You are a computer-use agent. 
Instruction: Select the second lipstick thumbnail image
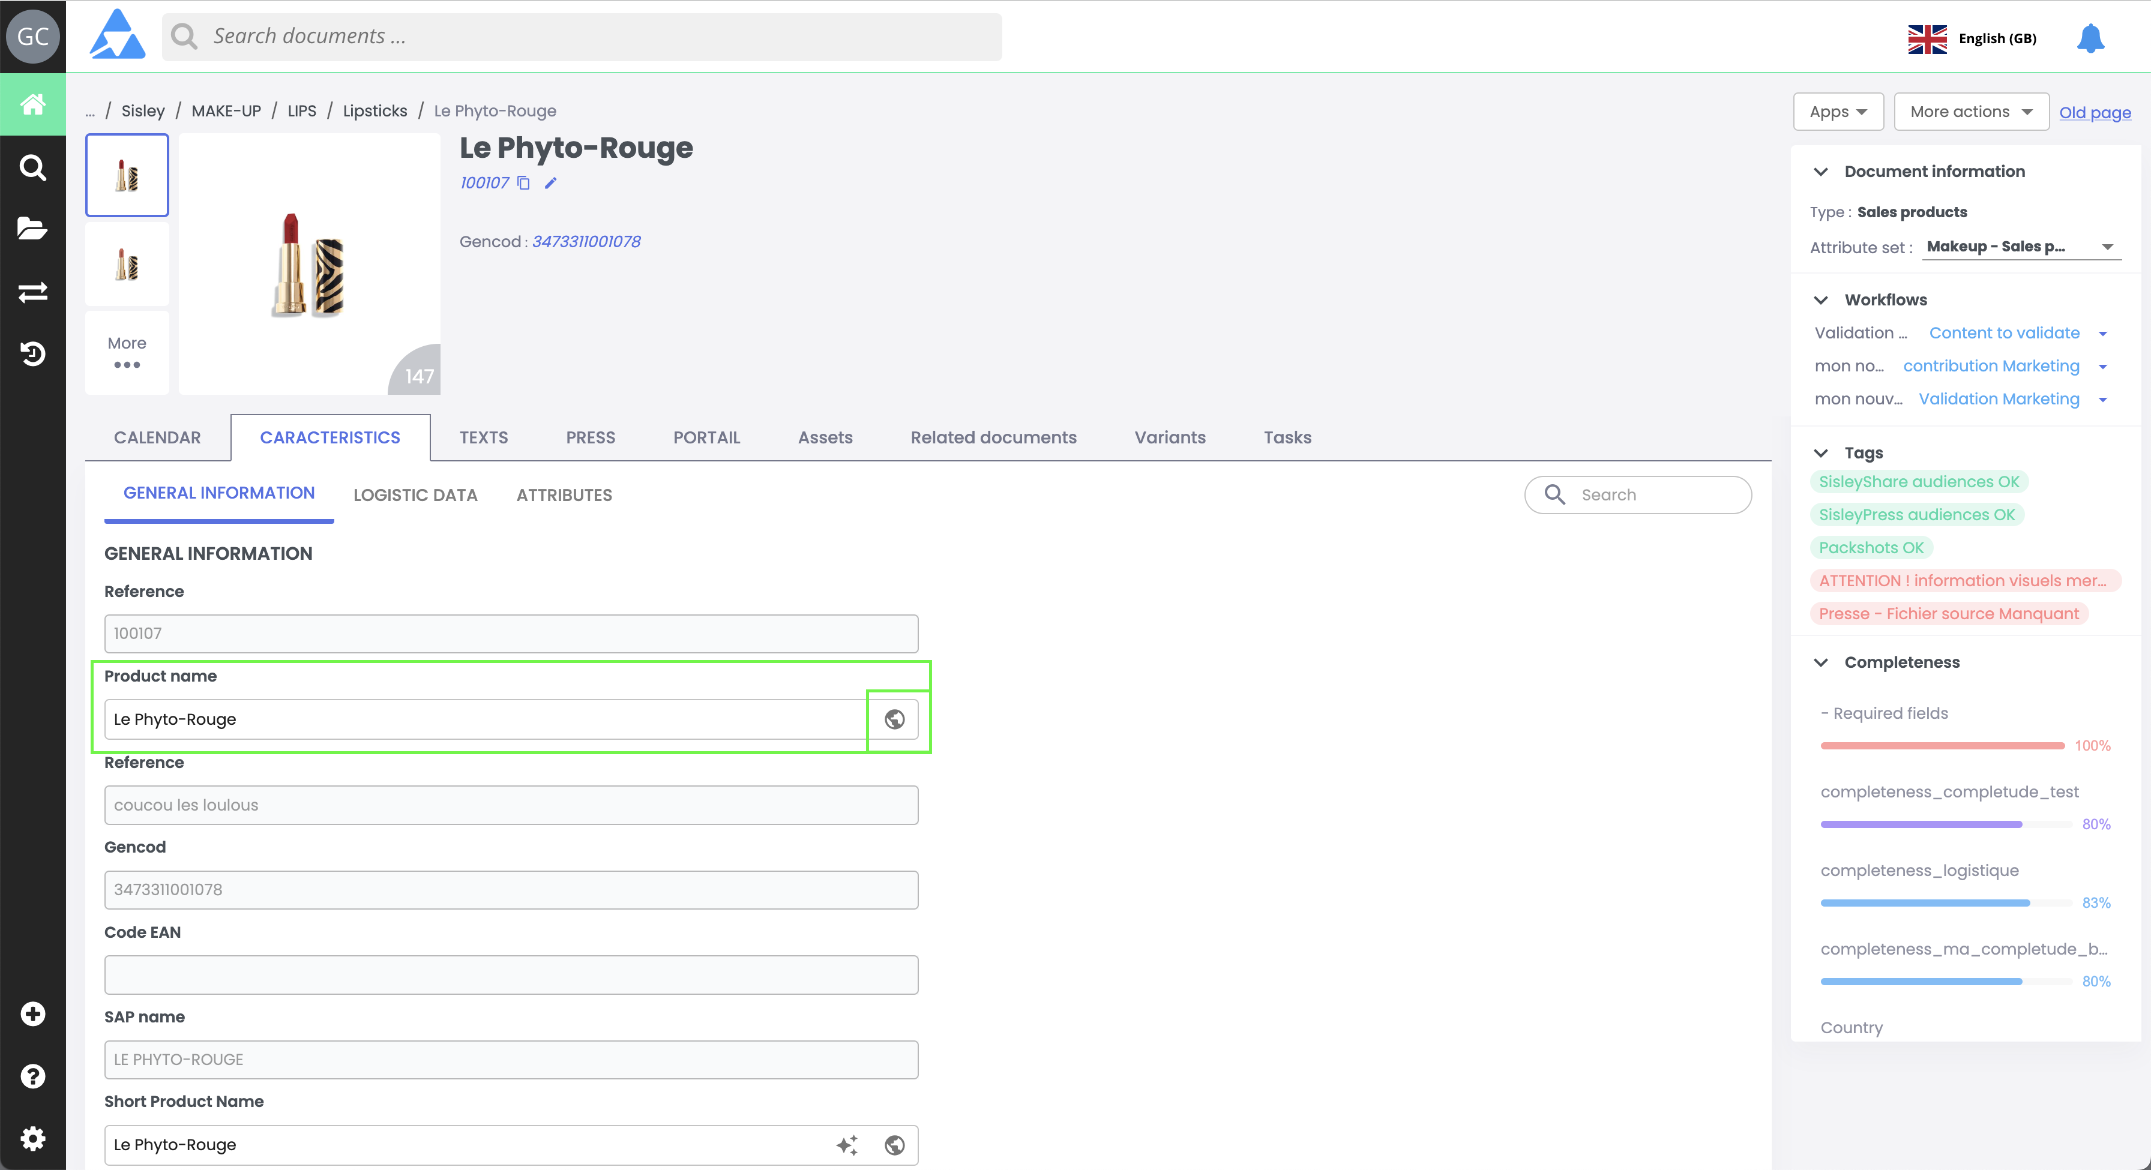(127, 265)
